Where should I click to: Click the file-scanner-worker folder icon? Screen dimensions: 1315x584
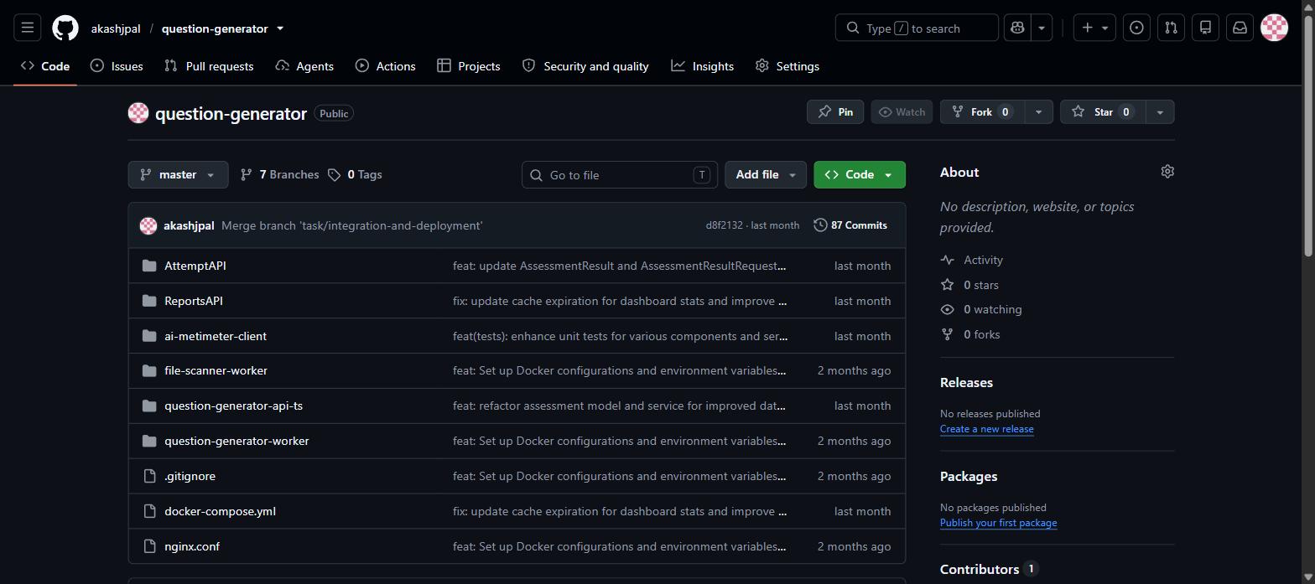click(x=149, y=370)
